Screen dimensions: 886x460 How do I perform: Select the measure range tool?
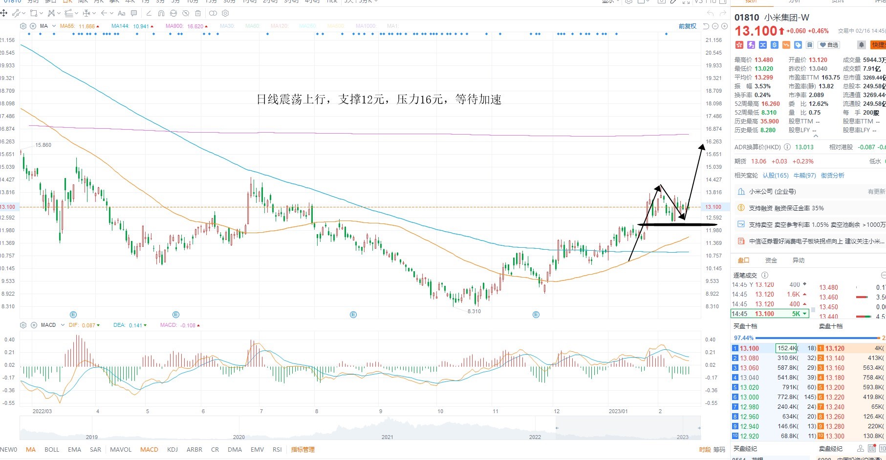(86, 13)
